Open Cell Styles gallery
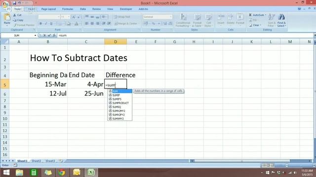This screenshot has height=177, width=316. tap(208, 20)
